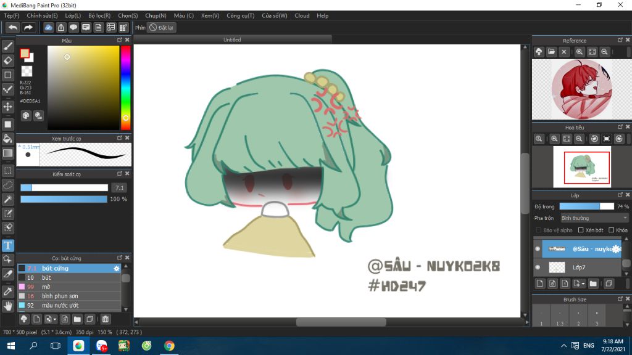The image size is (632, 355).
Task: Open the Chỉnh sửa(E) menu
Action: click(42, 15)
